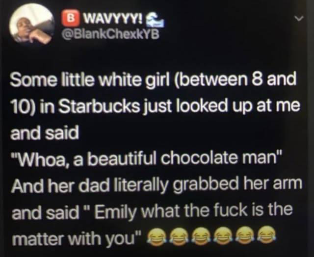Click the second crying-laughing emoji
Viewport: 314px width, 257px height.
click(178, 236)
